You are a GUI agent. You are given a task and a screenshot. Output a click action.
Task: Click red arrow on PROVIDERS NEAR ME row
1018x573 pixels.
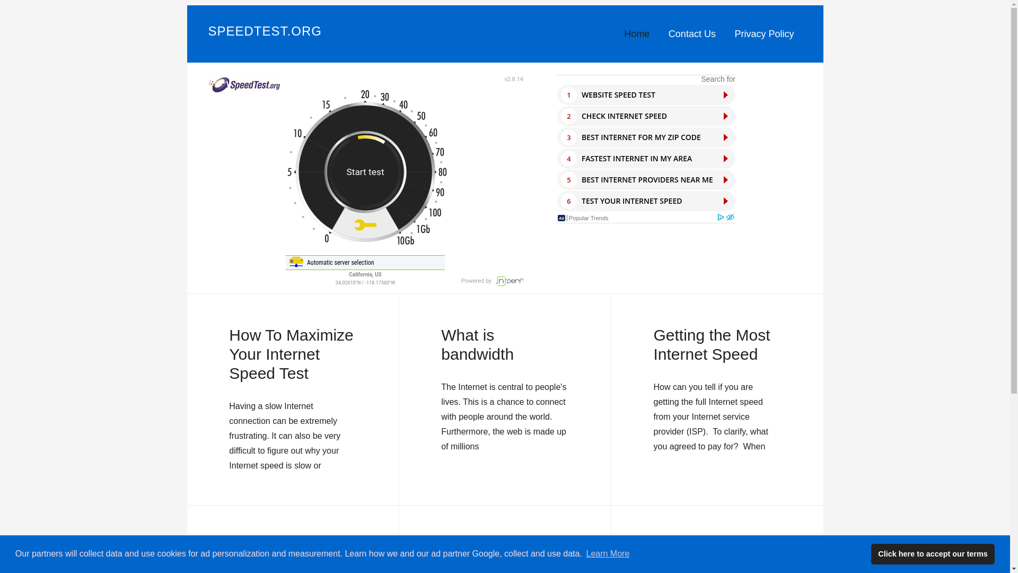click(x=725, y=180)
